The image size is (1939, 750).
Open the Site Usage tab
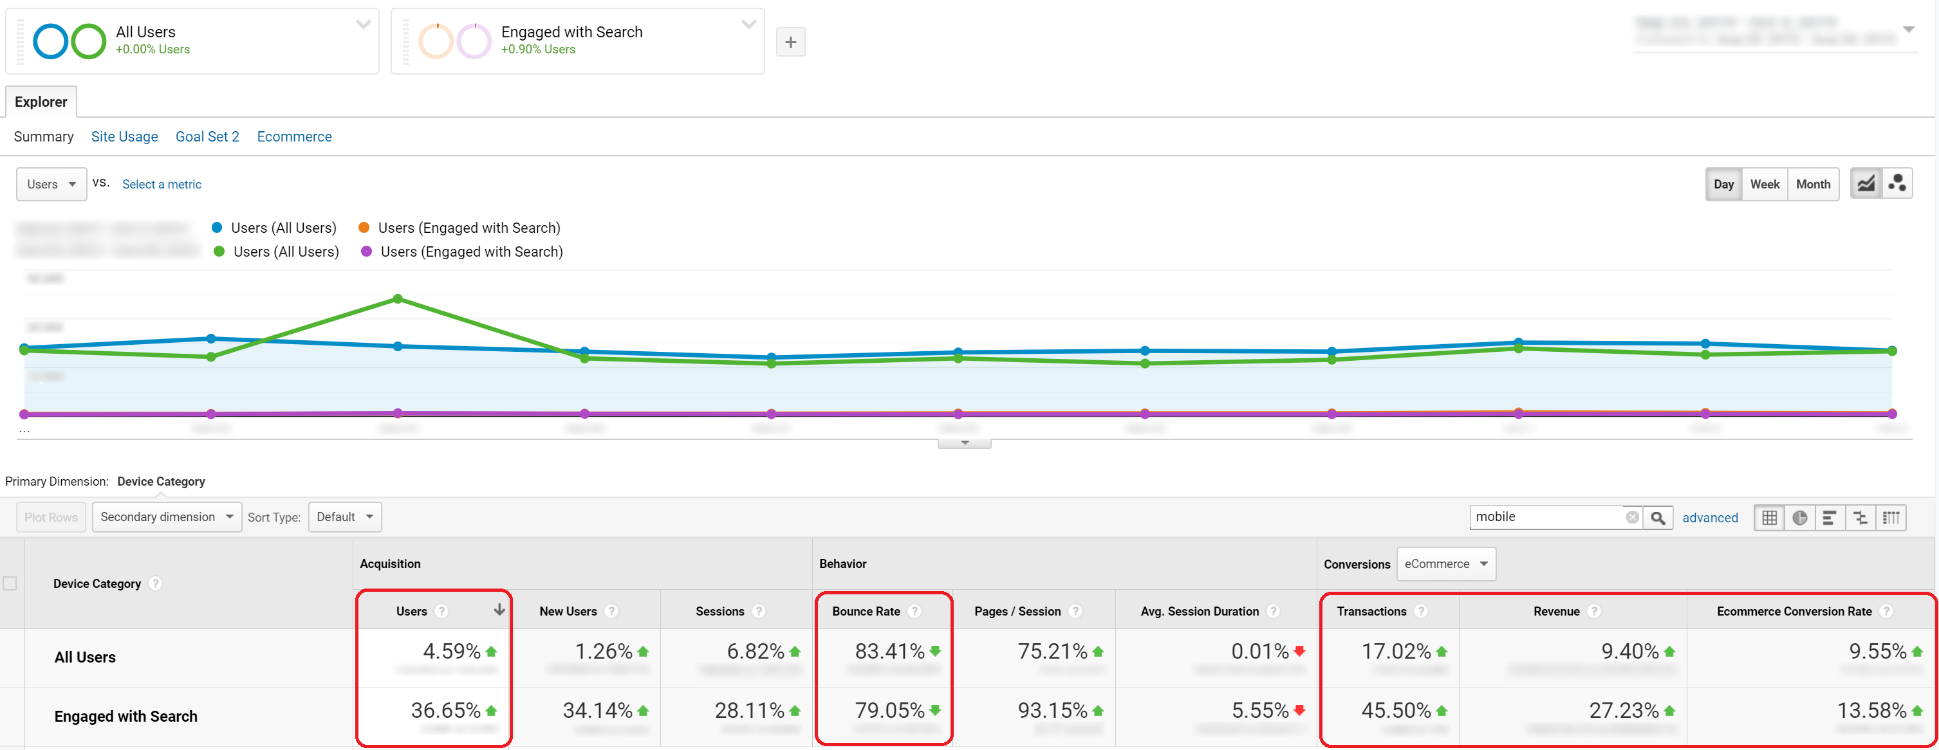click(124, 137)
